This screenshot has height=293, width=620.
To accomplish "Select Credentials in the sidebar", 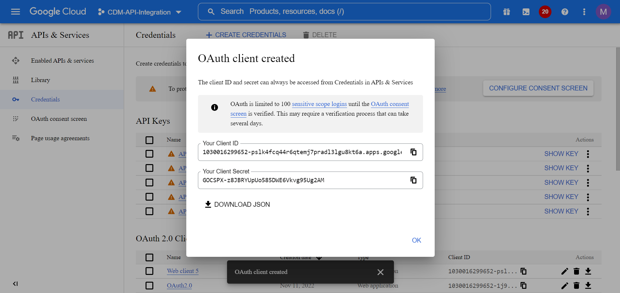I will pos(45,99).
